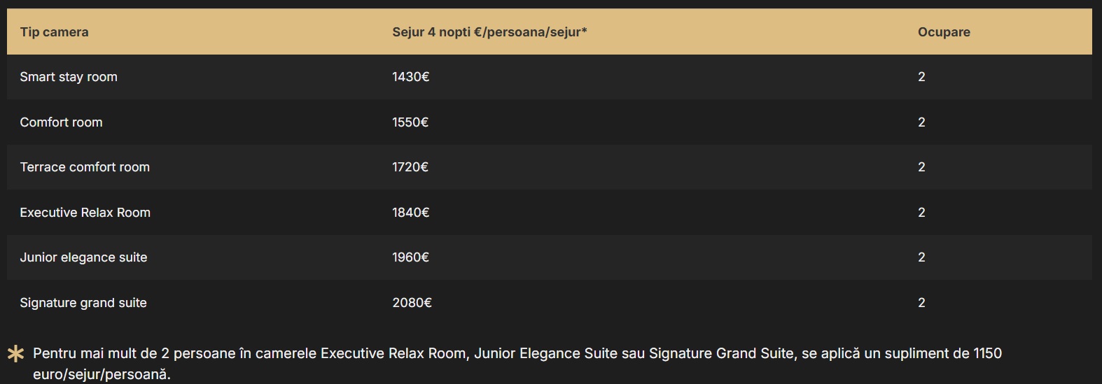The height and width of the screenshot is (384, 1102).
Task: Click the "Tip camera" column header
Action: (x=54, y=32)
